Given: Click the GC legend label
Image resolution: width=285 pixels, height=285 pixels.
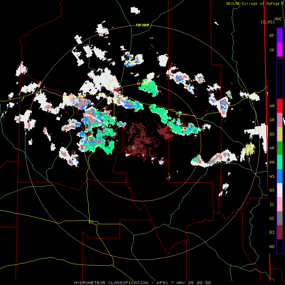Looking at the screenshot, I should (272, 218).
